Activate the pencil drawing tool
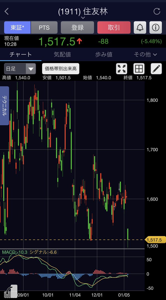 [156, 68]
